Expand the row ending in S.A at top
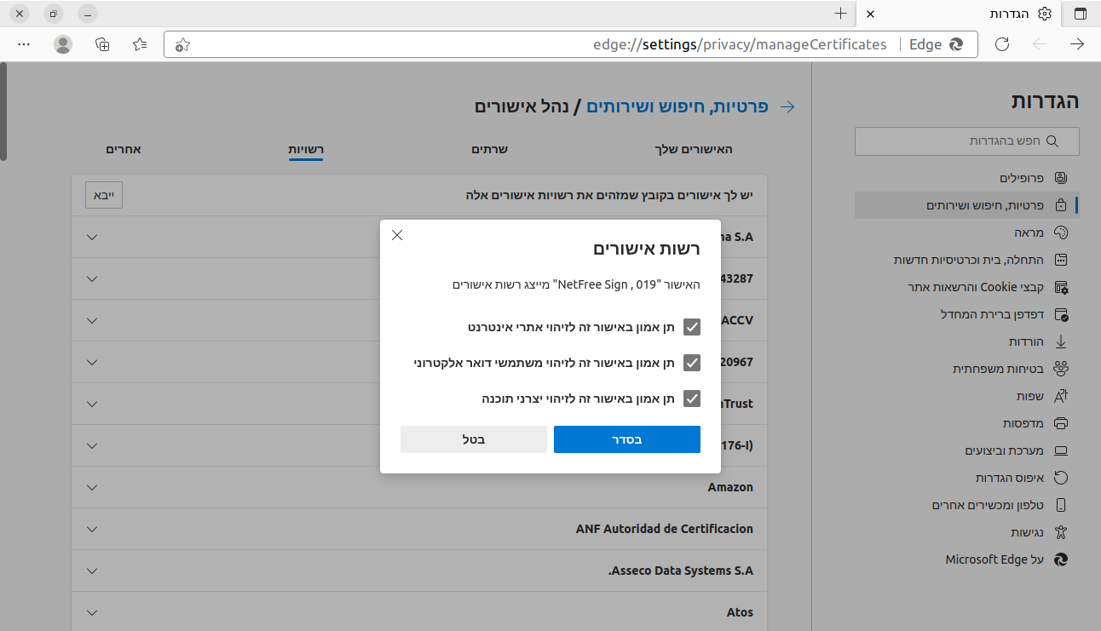Image resolution: width=1101 pixels, height=631 pixels. pyautogui.click(x=92, y=238)
